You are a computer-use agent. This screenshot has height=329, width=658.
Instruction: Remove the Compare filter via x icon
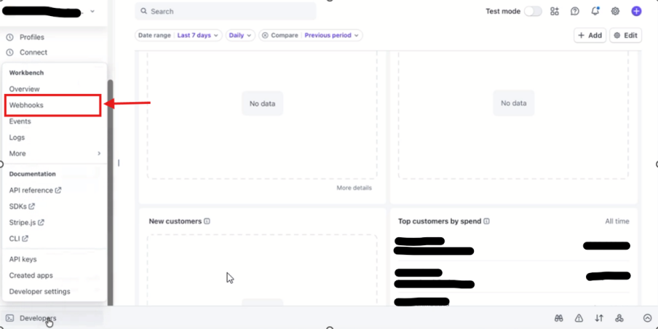(265, 35)
